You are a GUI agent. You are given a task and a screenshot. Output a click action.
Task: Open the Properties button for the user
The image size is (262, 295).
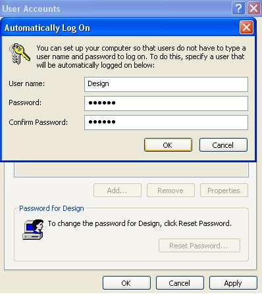point(224,191)
